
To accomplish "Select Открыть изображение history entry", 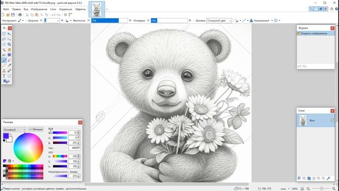I will (316, 33).
